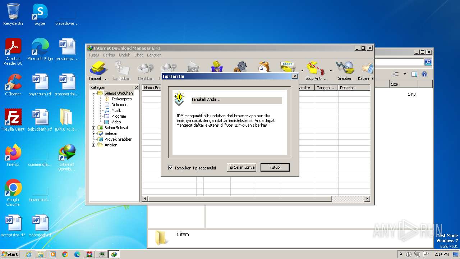Select Terkompresi category

click(122, 99)
